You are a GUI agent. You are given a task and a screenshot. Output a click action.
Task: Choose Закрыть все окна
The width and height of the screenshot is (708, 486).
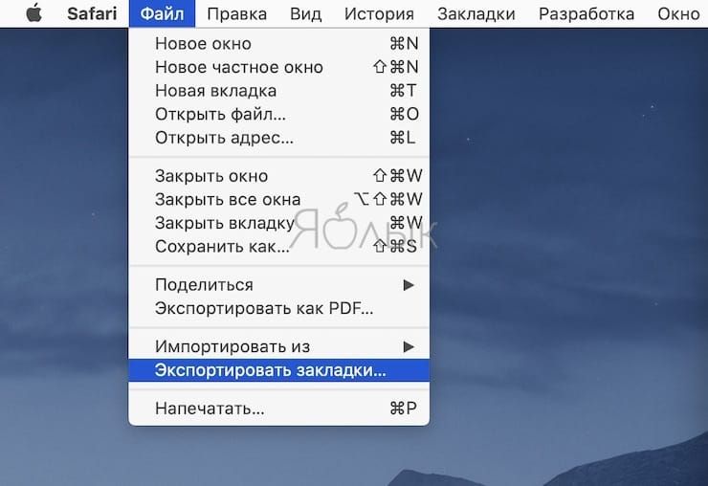pos(279,199)
